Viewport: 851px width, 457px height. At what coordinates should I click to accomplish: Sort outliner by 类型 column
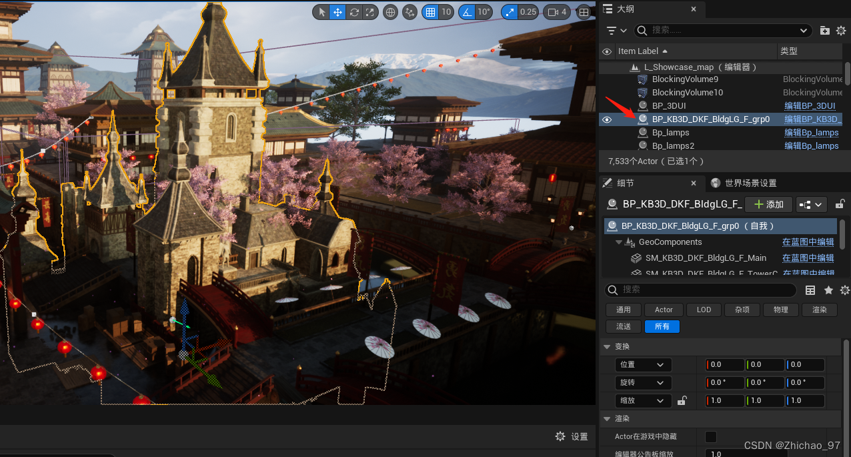point(810,51)
